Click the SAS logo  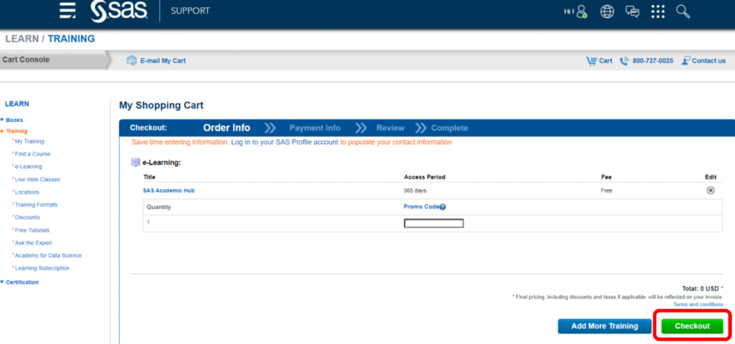[119, 11]
